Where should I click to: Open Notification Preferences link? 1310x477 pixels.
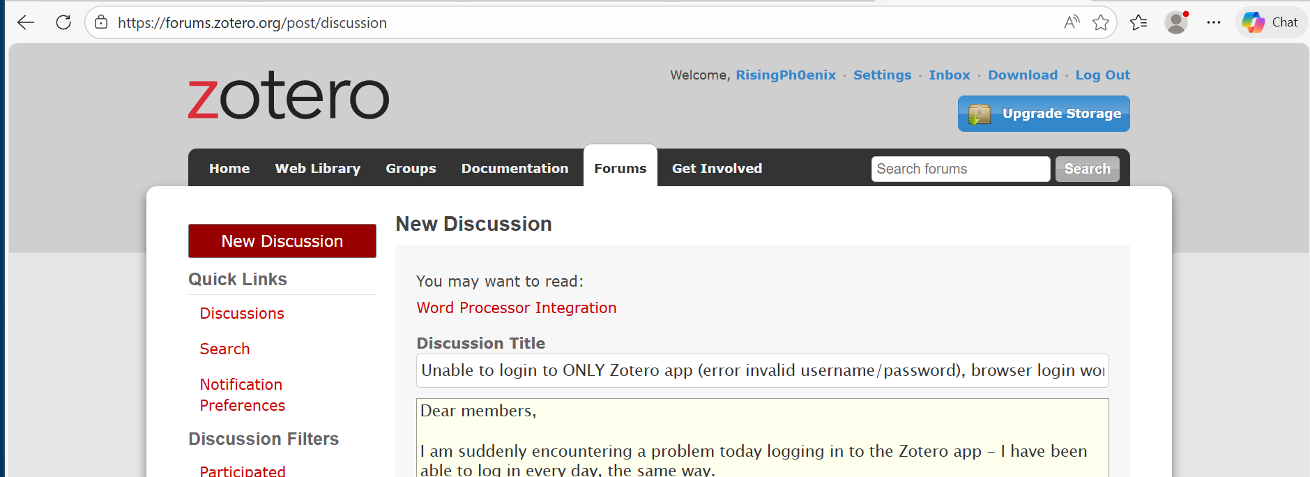[242, 395]
